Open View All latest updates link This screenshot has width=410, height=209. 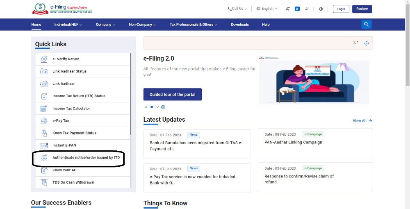tap(362, 121)
